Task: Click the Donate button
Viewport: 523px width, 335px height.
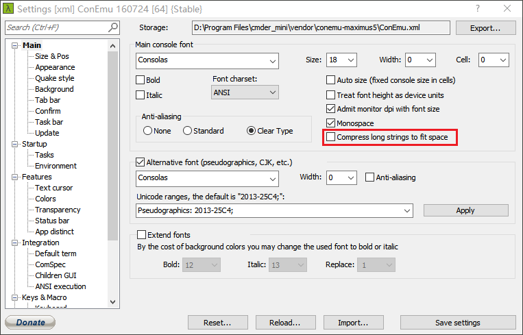Action: [30, 323]
